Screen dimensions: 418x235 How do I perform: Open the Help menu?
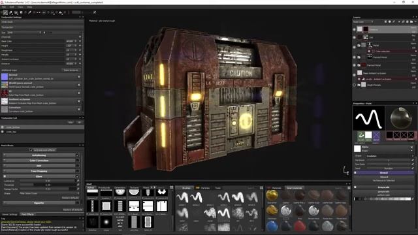(29, 7)
